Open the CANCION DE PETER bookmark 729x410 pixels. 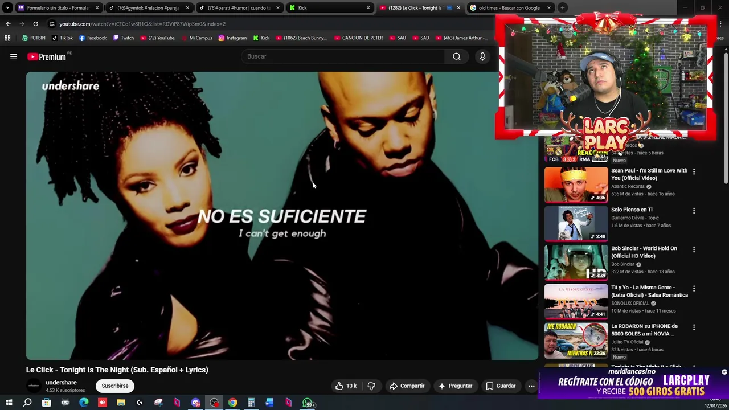(358, 38)
